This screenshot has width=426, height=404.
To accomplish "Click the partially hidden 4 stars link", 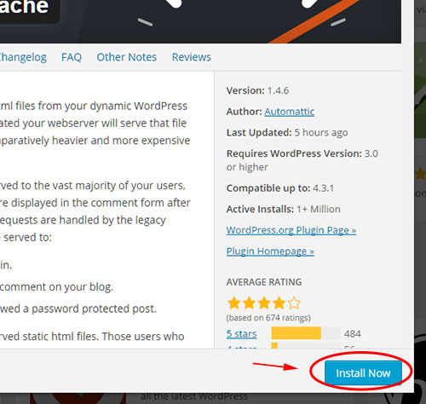I will [x=241, y=347].
